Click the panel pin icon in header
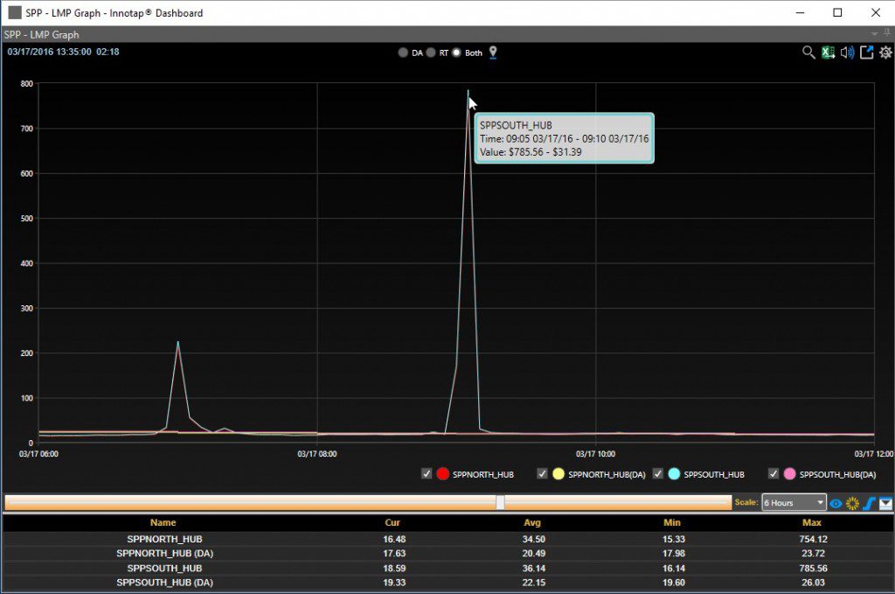Viewport: 895px width, 594px height. coord(887,34)
